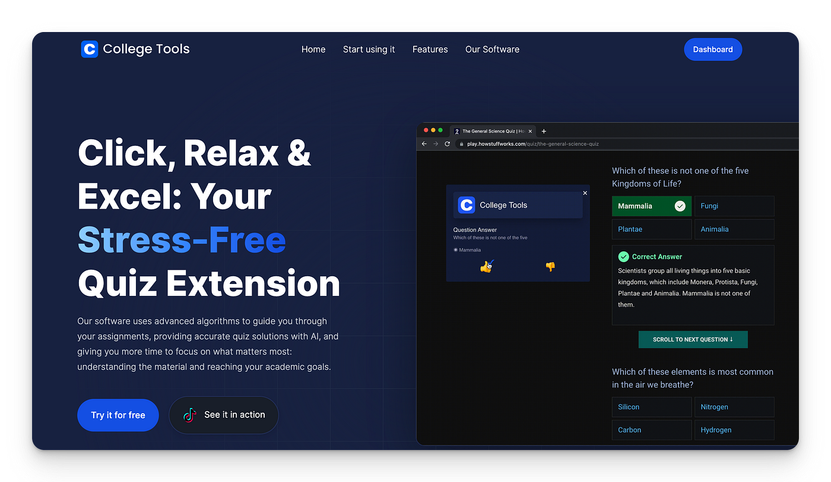Click the Dashboard button
Image resolution: width=831 pixels, height=482 pixels.
click(x=713, y=49)
